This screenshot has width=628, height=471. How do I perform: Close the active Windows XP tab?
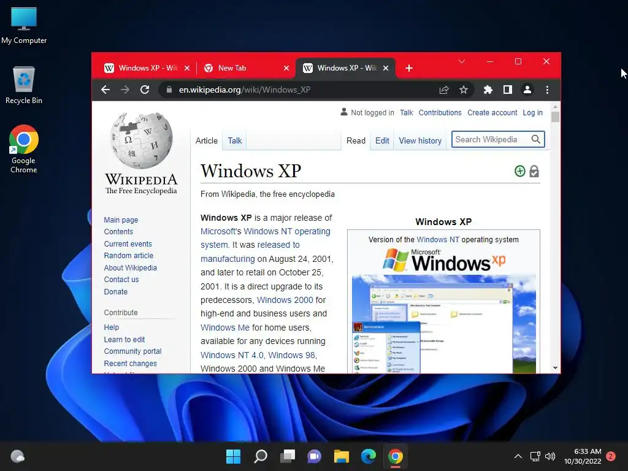click(x=386, y=68)
